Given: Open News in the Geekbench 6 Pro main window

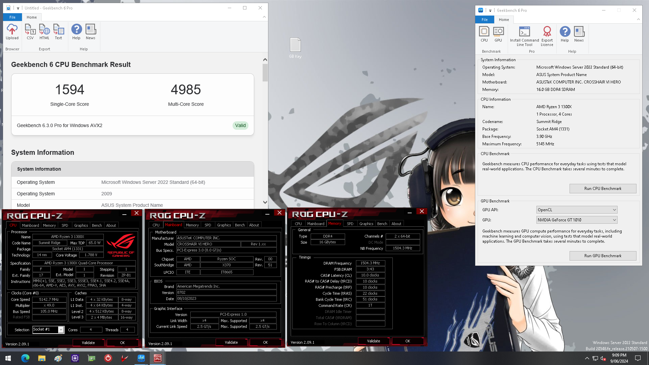Looking at the screenshot, I should pyautogui.click(x=579, y=34).
